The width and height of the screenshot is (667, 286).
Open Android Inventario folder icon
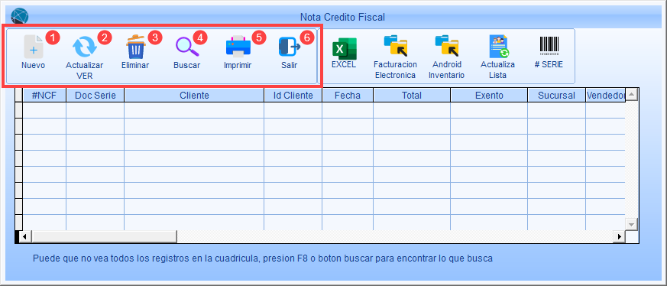click(446, 46)
